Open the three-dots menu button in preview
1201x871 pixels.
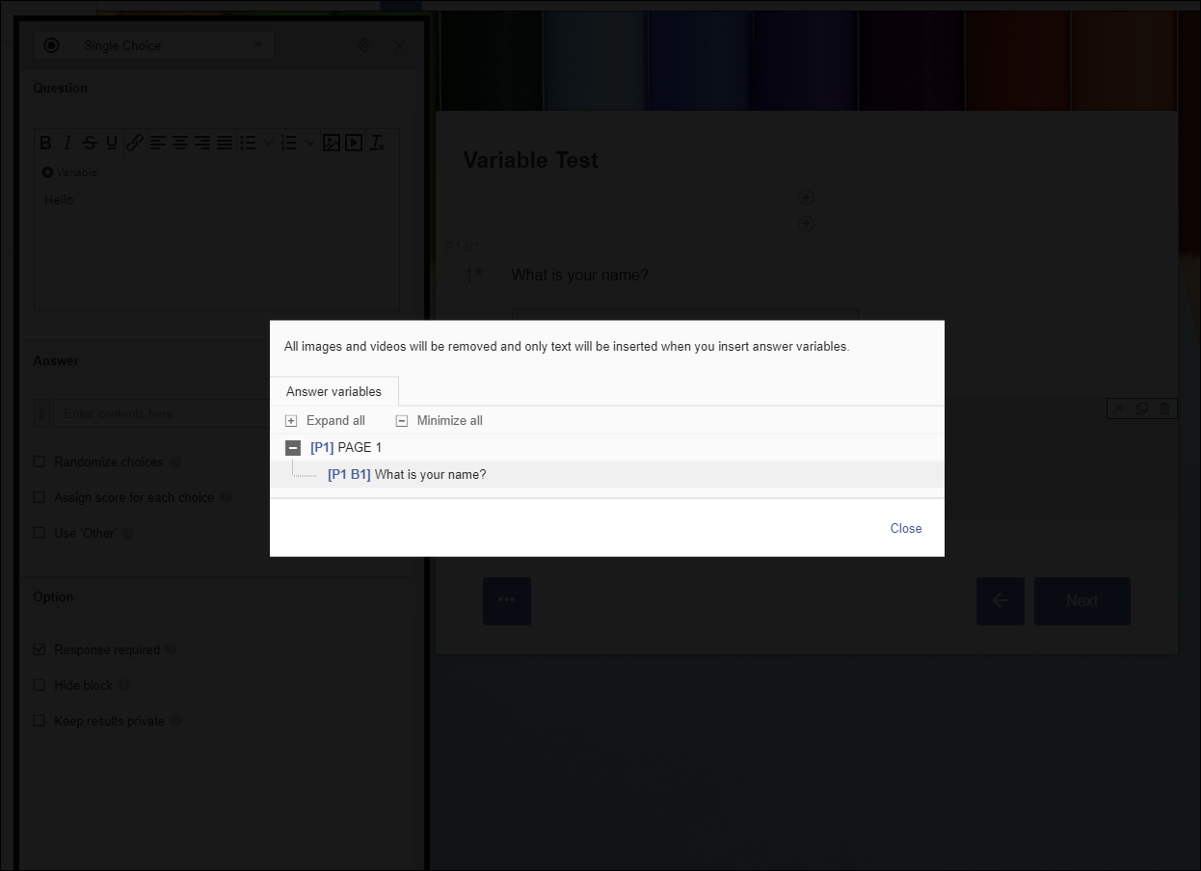click(507, 600)
